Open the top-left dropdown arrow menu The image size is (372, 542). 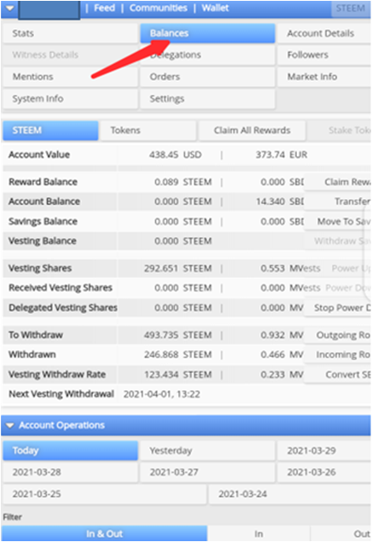(9, 8)
